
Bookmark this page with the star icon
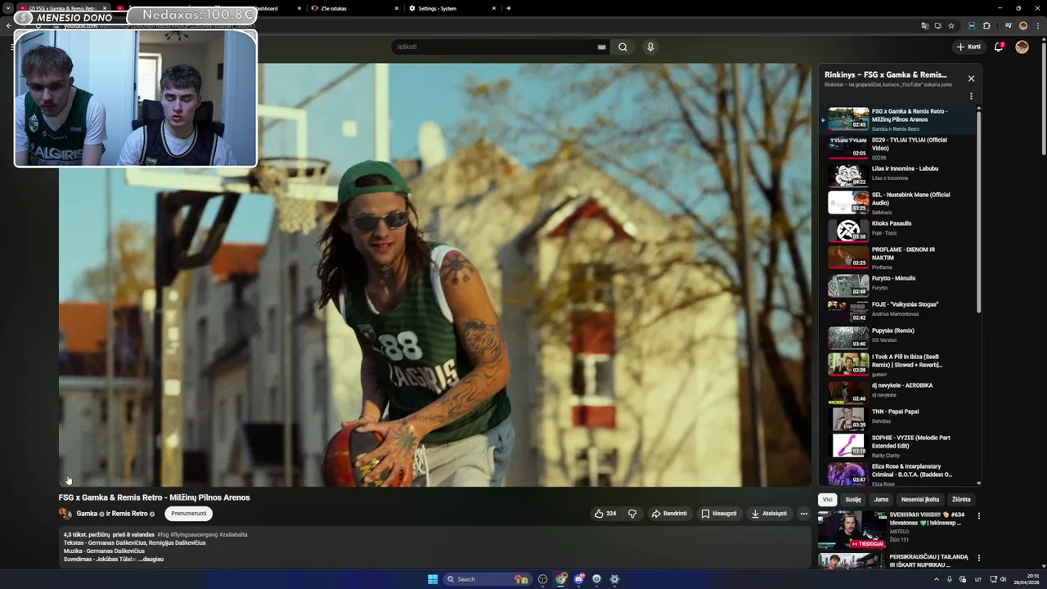click(x=951, y=25)
